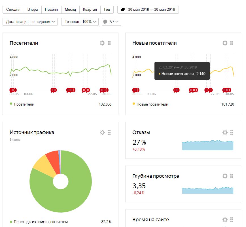Expand Детализация: по неделям dropdown
Screen dimensions: 246x227
(x=30, y=22)
